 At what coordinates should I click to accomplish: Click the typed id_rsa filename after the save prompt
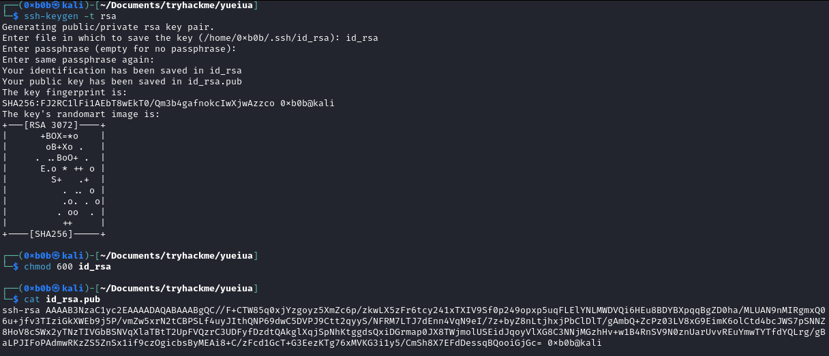pyautogui.click(x=361, y=38)
